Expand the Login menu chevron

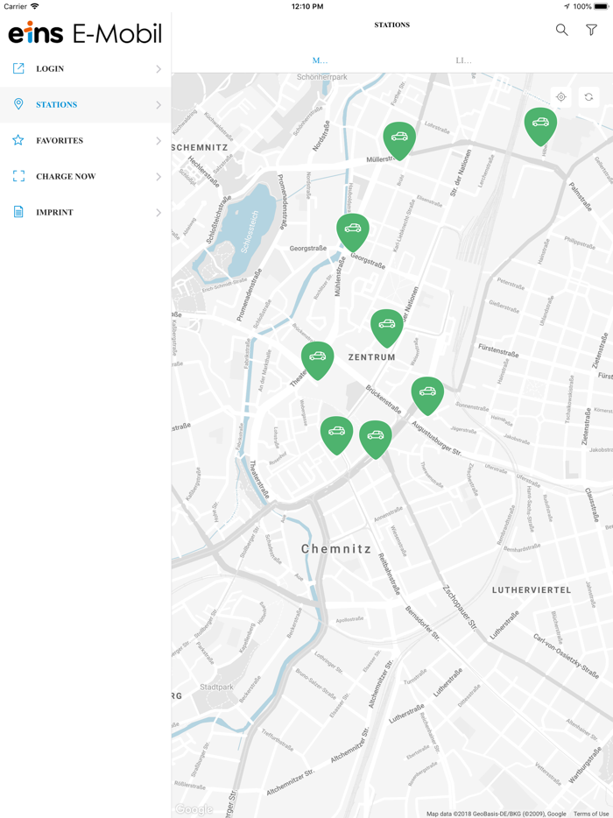(x=159, y=69)
